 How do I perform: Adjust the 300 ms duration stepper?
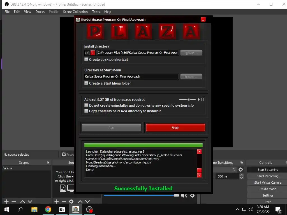(241, 176)
